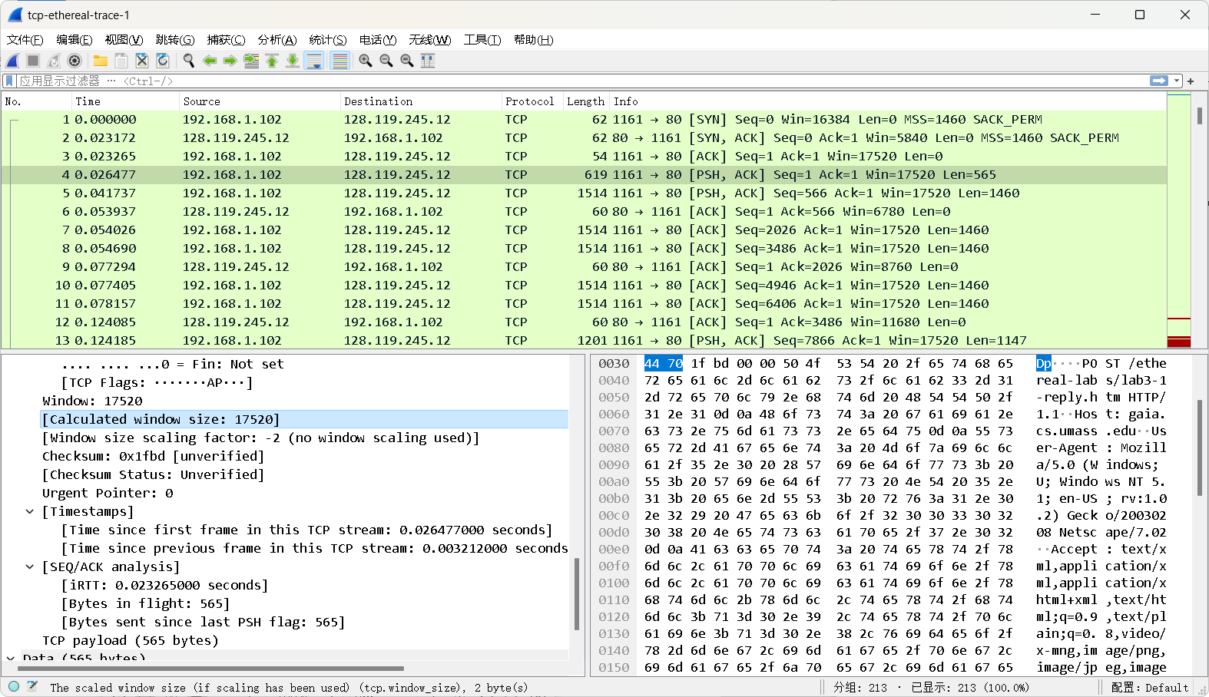Collapse the [SEQ/ACK analysis] tree node
Viewport: 1209px width, 697px height.
pyautogui.click(x=30, y=567)
